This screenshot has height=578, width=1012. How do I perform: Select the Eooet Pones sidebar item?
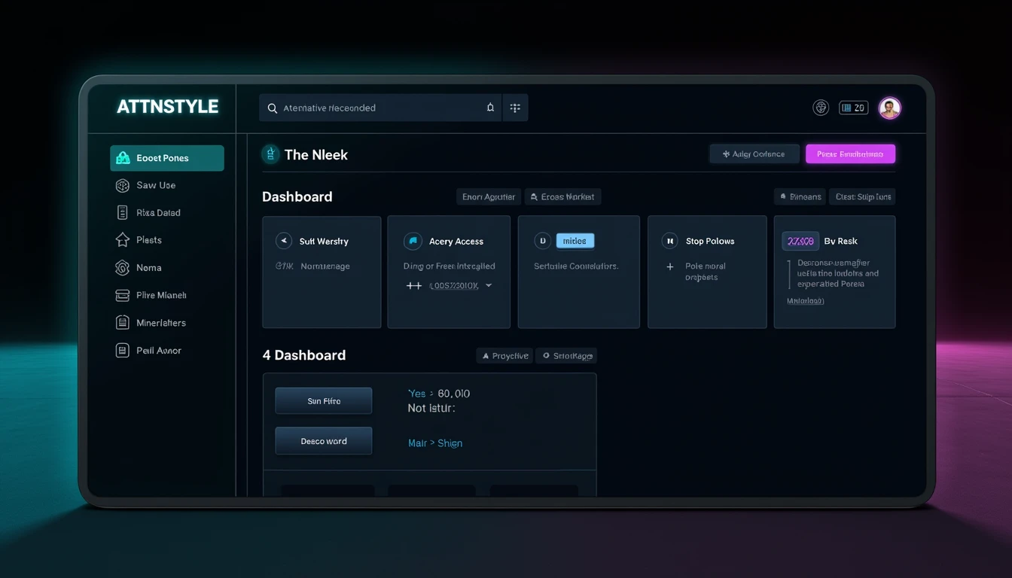(x=167, y=158)
